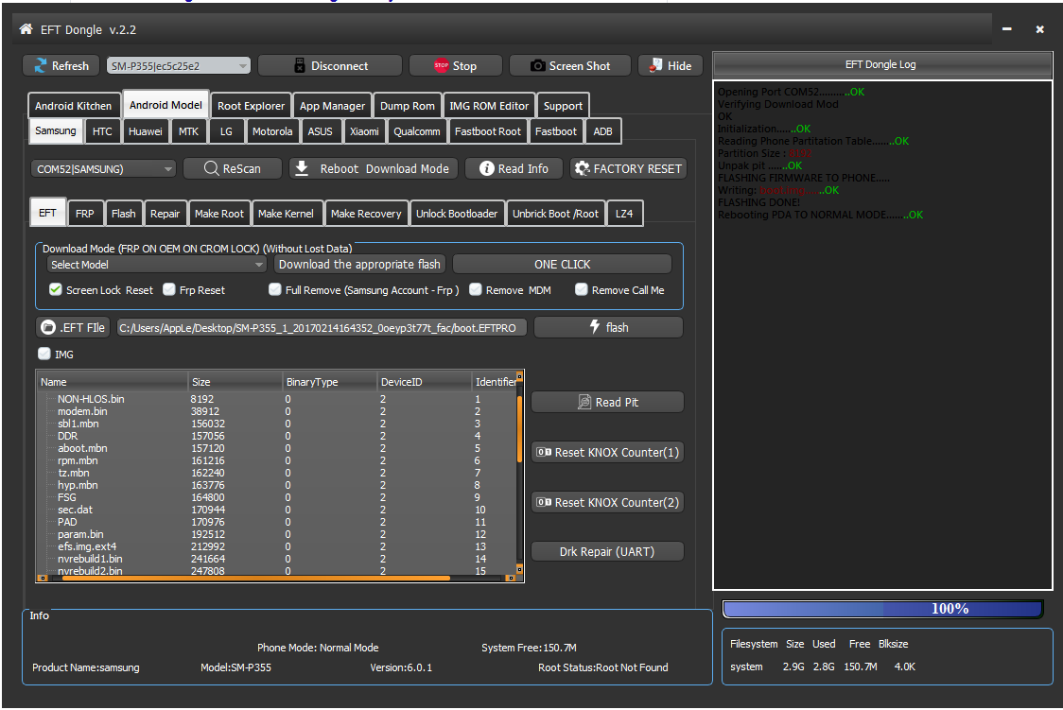The height and width of the screenshot is (710, 1063).
Task: Open the Dump Rom tab
Action: (x=408, y=106)
